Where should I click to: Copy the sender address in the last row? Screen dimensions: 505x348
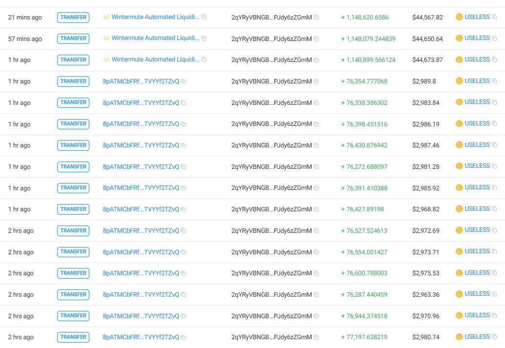pos(183,337)
